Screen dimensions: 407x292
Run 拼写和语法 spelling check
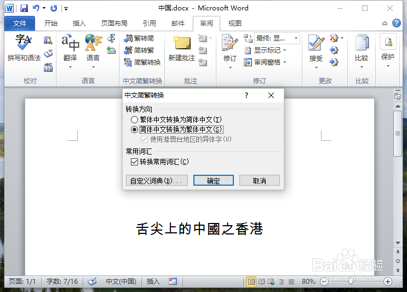coord(24,48)
